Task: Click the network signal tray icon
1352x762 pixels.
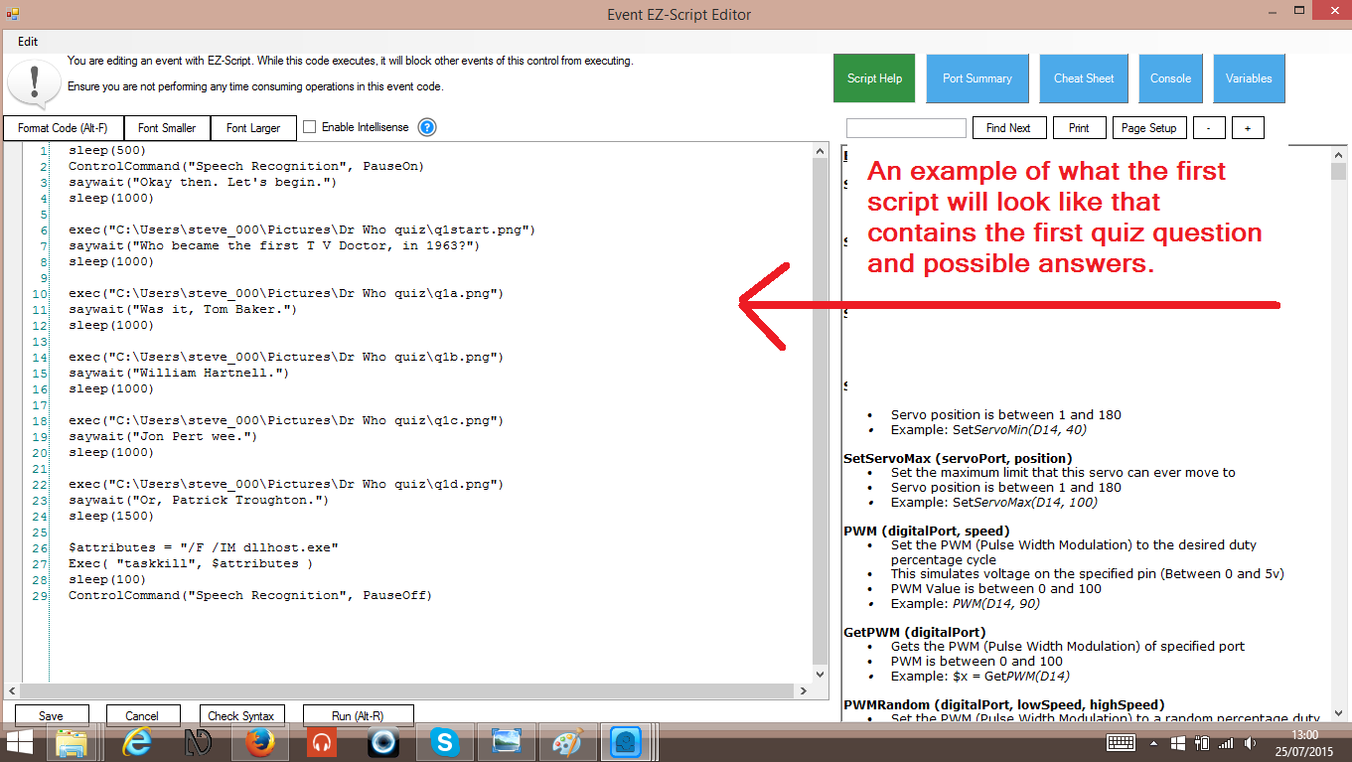Action: (1226, 743)
